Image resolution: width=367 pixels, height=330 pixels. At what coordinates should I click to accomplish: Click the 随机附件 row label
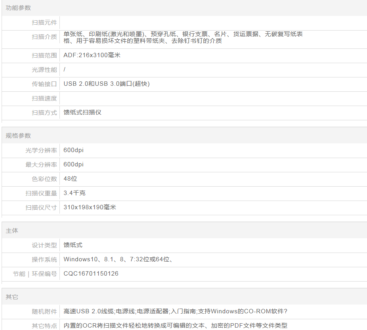(x=44, y=312)
